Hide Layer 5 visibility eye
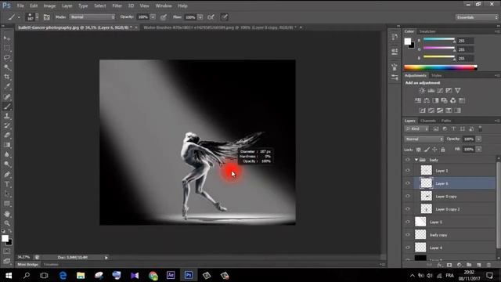The height and width of the screenshot is (282, 501). coord(408,222)
